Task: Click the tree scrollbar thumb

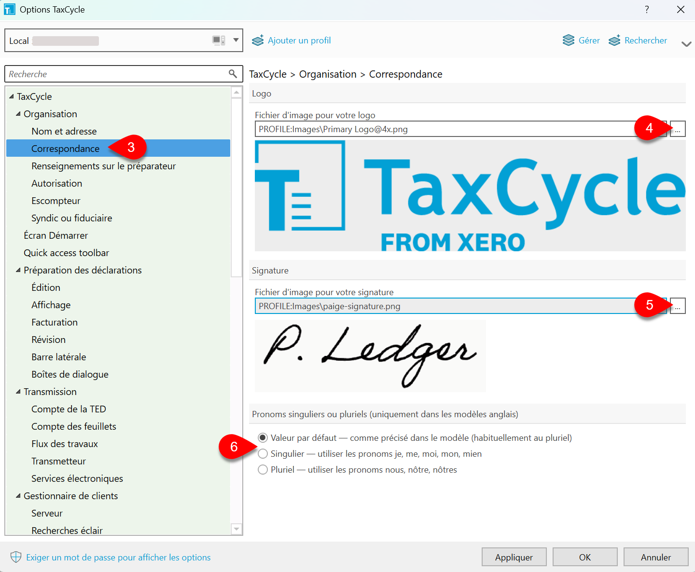Action: (236, 188)
